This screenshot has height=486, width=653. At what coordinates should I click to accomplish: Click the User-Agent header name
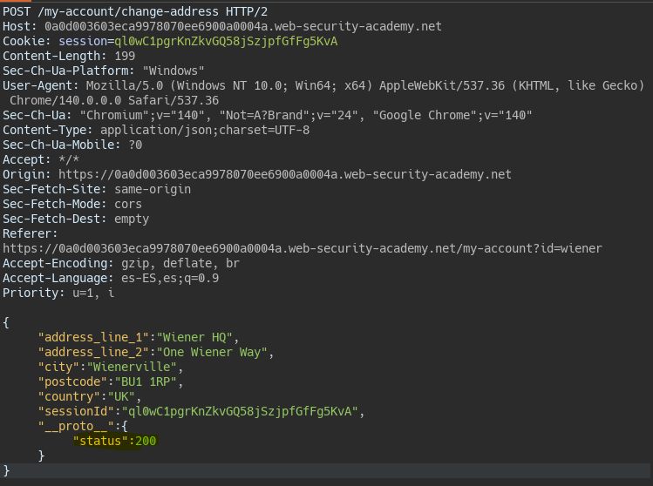coord(38,85)
